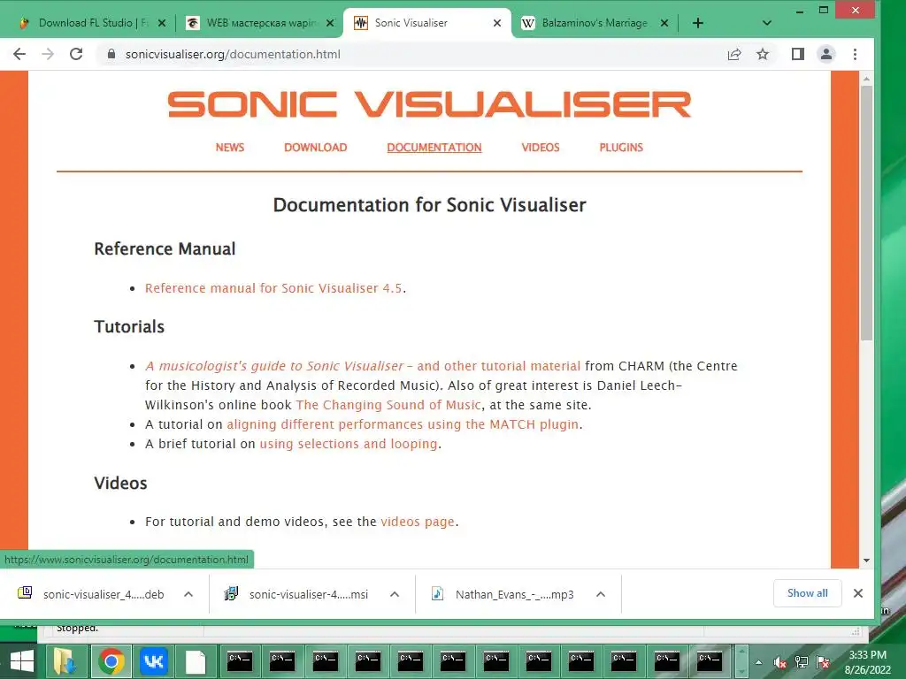Click the scrollbar up arrow
This screenshot has width=906, height=679.
coord(866,78)
